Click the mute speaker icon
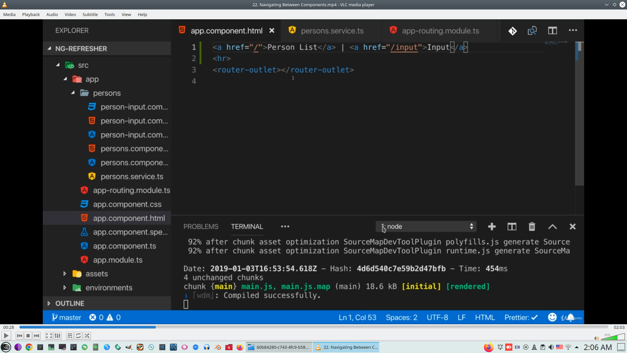This screenshot has height=353, width=627. click(596, 338)
